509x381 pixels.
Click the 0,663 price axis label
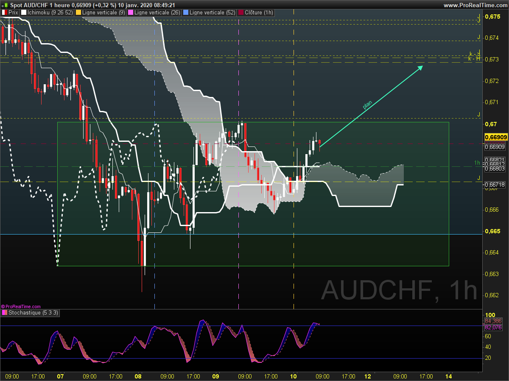492,274
